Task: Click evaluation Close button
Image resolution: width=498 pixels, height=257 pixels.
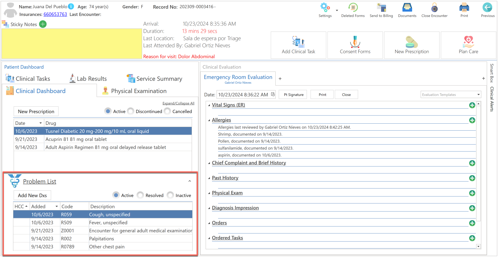Action: coord(346,95)
